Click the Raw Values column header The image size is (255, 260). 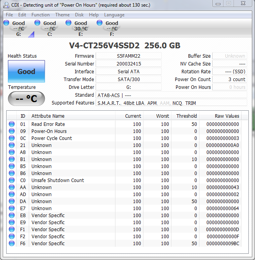pyautogui.click(x=227, y=116)
